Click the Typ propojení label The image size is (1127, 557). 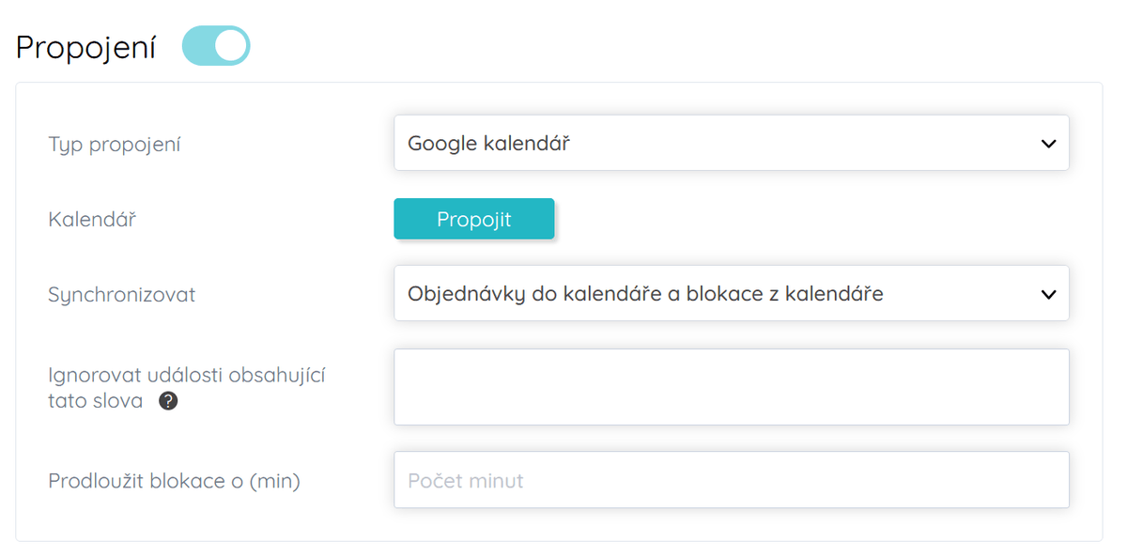pos(114,145)
